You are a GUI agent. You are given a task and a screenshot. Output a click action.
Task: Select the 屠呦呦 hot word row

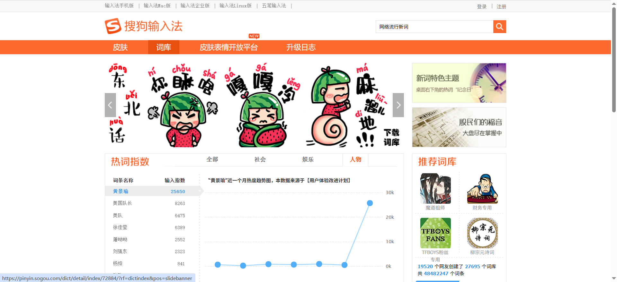click(x=153, y=239)
